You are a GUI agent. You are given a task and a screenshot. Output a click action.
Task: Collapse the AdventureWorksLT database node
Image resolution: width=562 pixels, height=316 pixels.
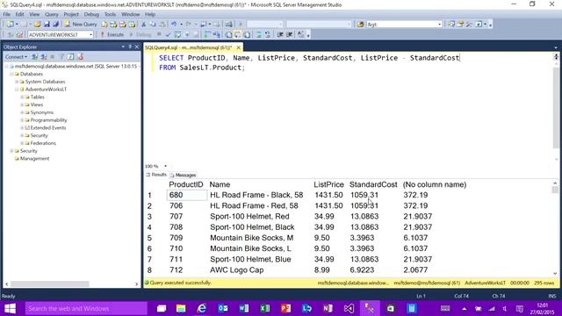click(x=17, y=90)
